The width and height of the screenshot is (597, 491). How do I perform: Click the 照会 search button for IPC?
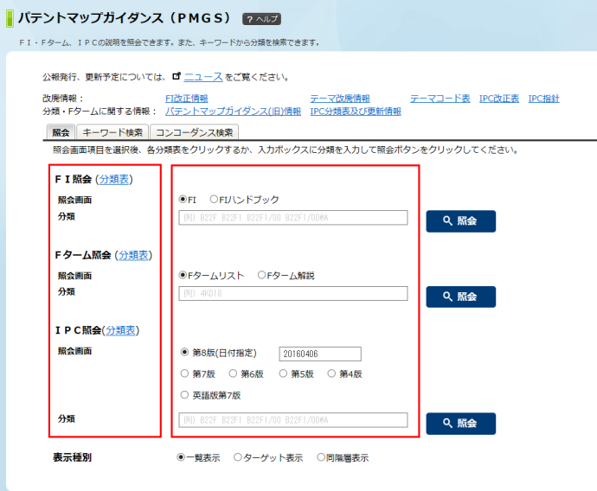coord(460,423)
